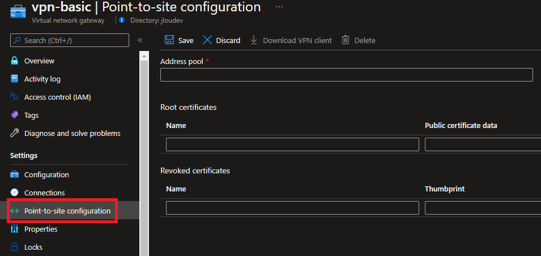This screenshot has width=541, height=256.
Task: Click the Overview lock icon in sidebar
Action: pyautogui.click(x=14, y=61)
